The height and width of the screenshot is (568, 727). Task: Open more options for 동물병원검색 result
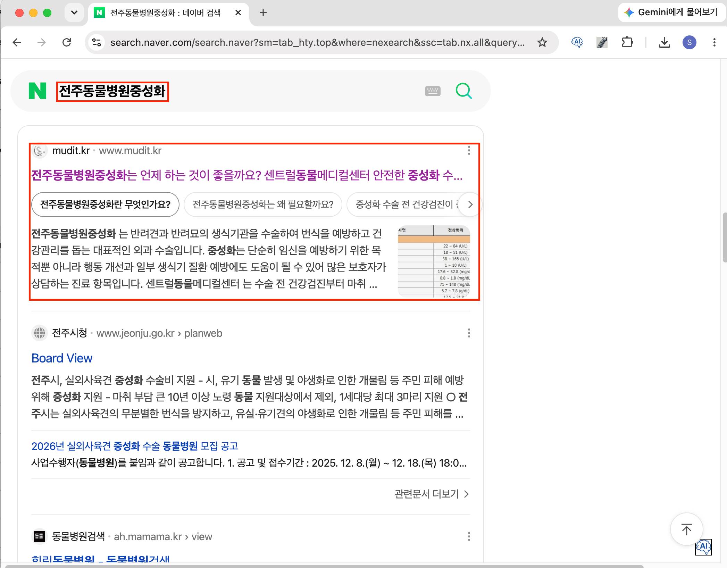[469, 536]
